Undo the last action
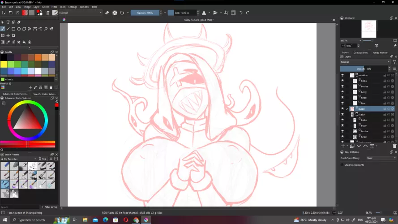This screenshot has width=398, height=224. [241, 13]
